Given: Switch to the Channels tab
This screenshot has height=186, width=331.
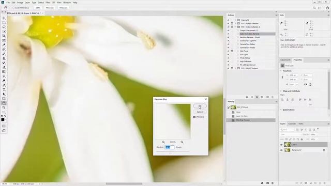Looking at the screenshot, I should point(292,124).
